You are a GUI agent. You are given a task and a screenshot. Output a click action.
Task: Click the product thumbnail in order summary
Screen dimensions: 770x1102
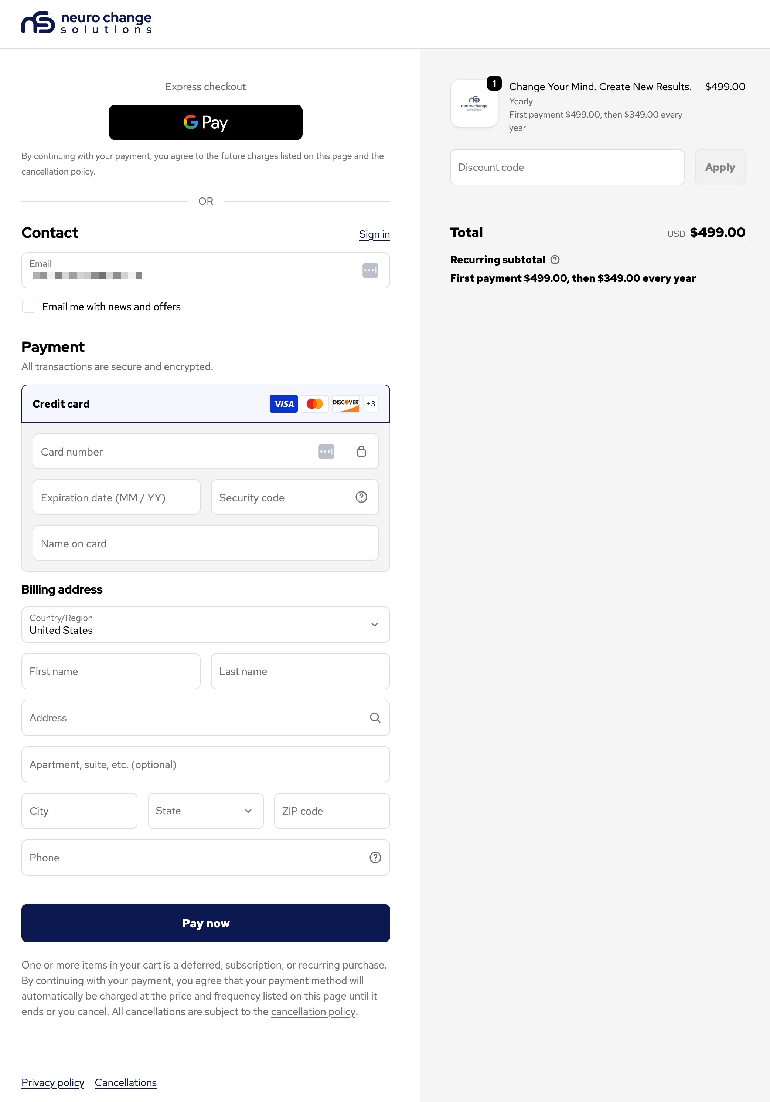tap(474, 103)
